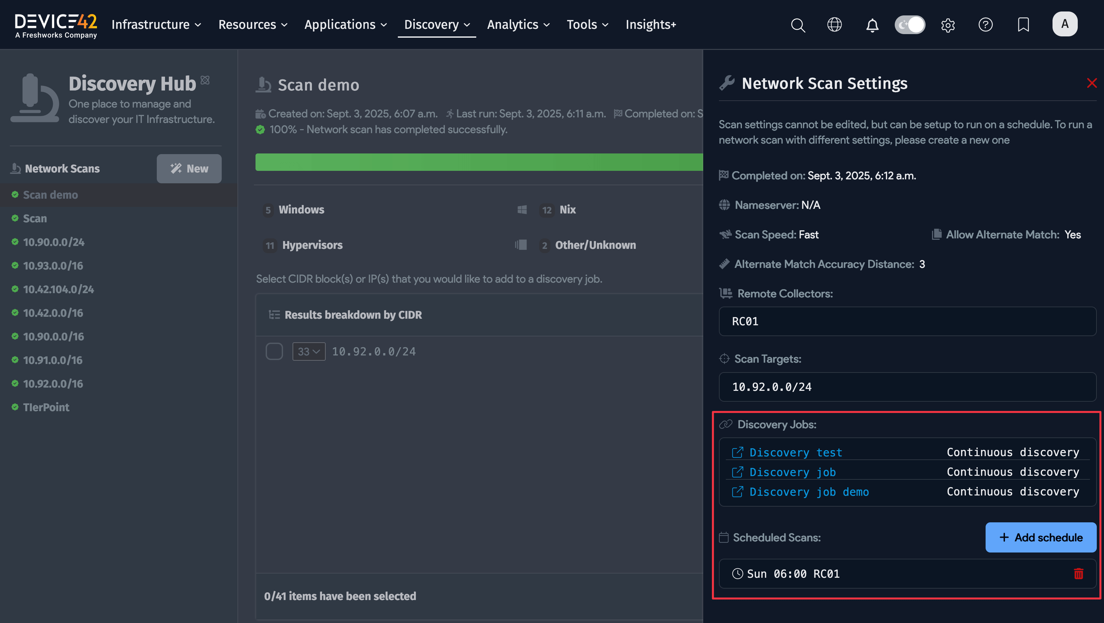Select the Scan demo scan in sidebar

(x=50, y=195)
